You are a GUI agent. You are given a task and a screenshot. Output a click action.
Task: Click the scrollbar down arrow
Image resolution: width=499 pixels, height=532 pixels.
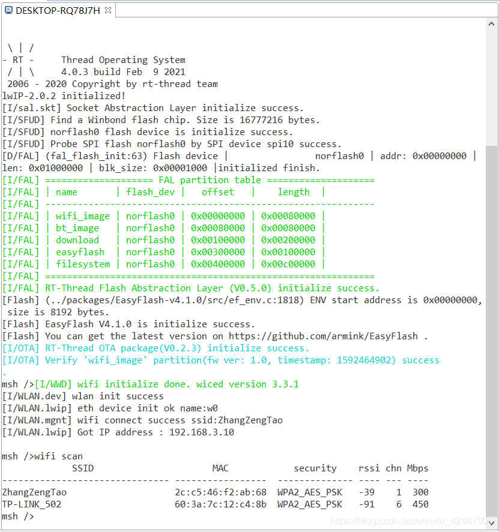[x=491, y=523]
